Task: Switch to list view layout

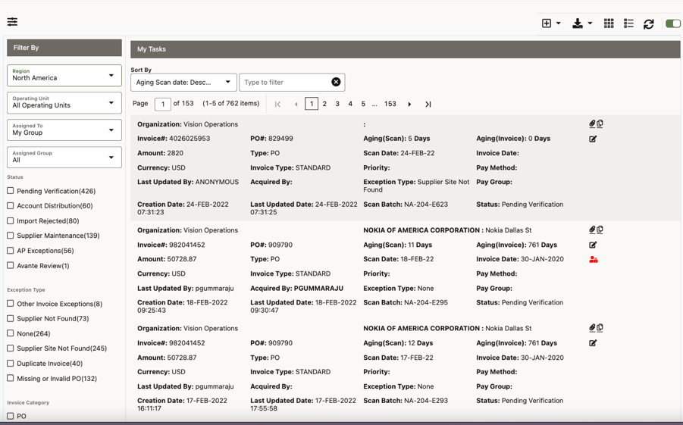Action: 628,23
